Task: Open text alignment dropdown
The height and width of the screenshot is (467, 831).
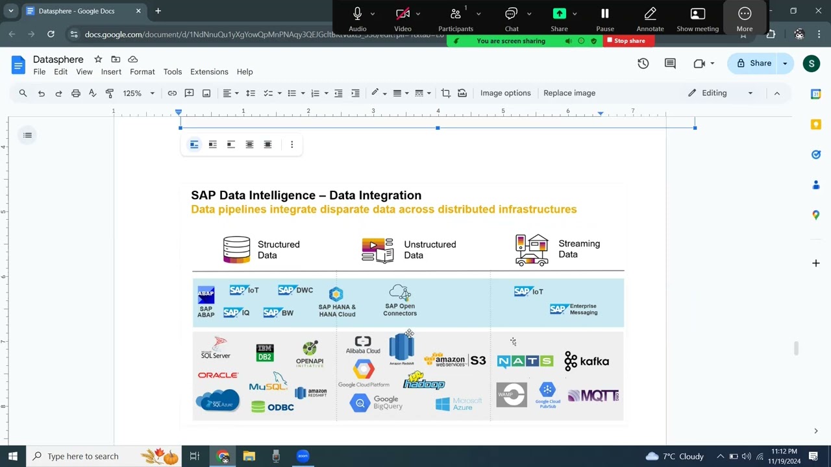Action: point(231,93)
